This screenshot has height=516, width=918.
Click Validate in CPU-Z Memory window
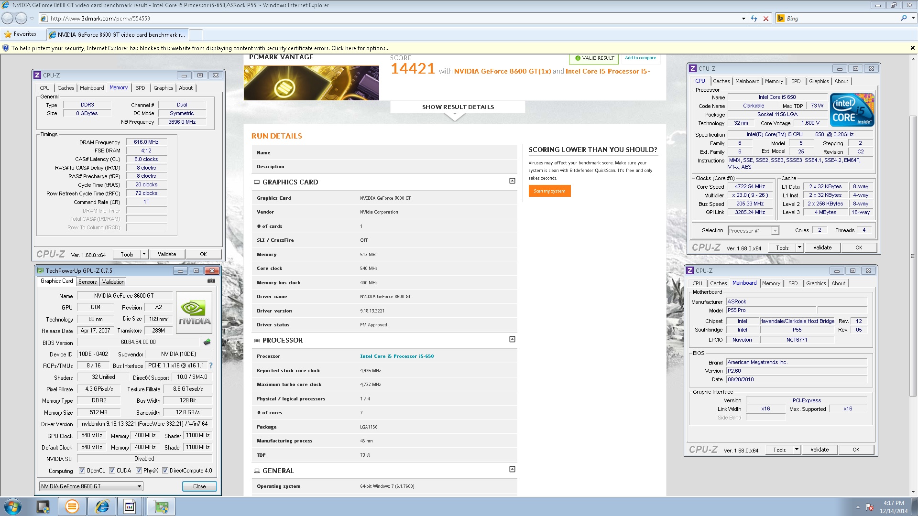(x=167, y=254)
